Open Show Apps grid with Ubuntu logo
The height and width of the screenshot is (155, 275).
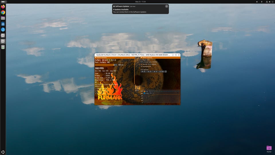3,152
